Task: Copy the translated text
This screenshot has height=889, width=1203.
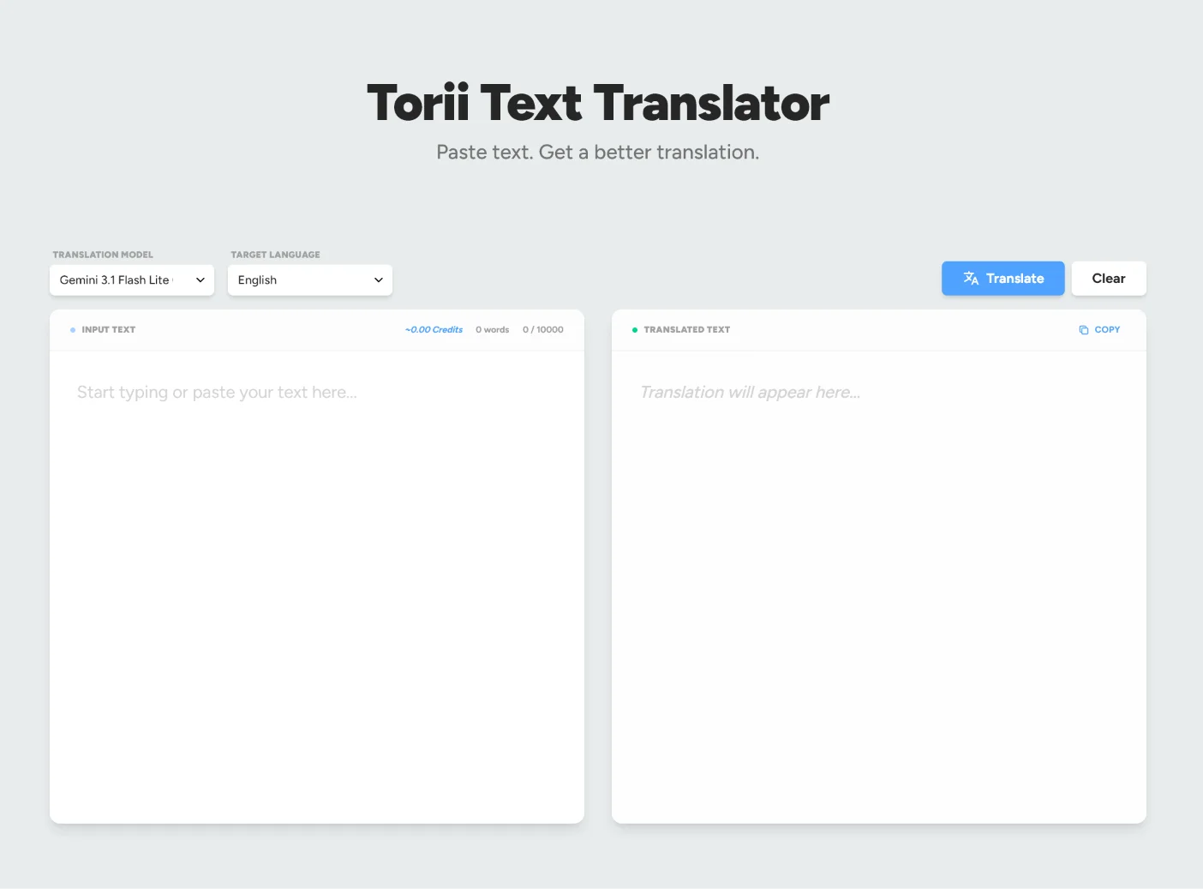Action: point(1099,330)
